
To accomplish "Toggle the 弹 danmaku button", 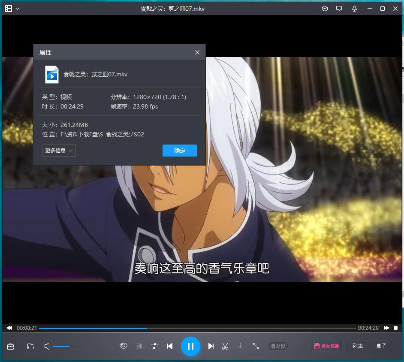I will [139, 346].
